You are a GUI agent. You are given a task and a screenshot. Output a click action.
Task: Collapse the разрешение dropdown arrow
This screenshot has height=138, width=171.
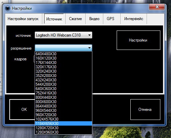[x=89, y=48]
